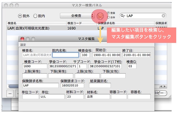Click the 1690 code cell in results

(x=71, y=28)
